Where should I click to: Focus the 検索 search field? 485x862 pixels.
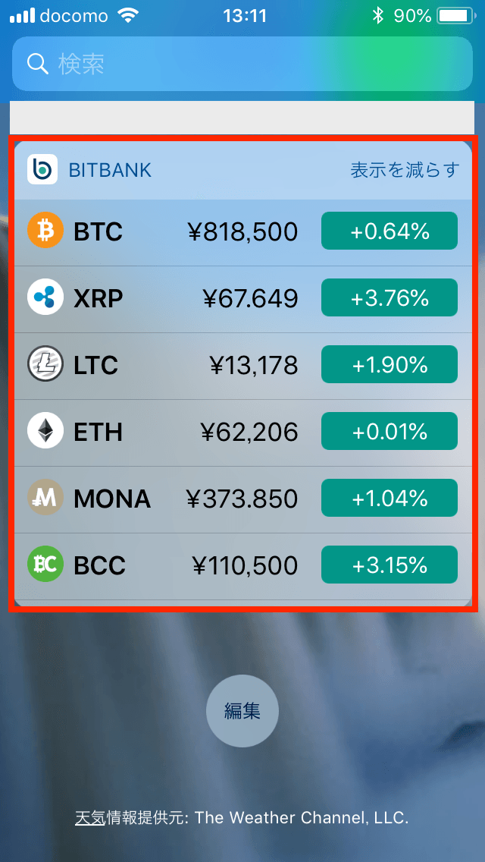pyautogui.click(x=242, y=64)
